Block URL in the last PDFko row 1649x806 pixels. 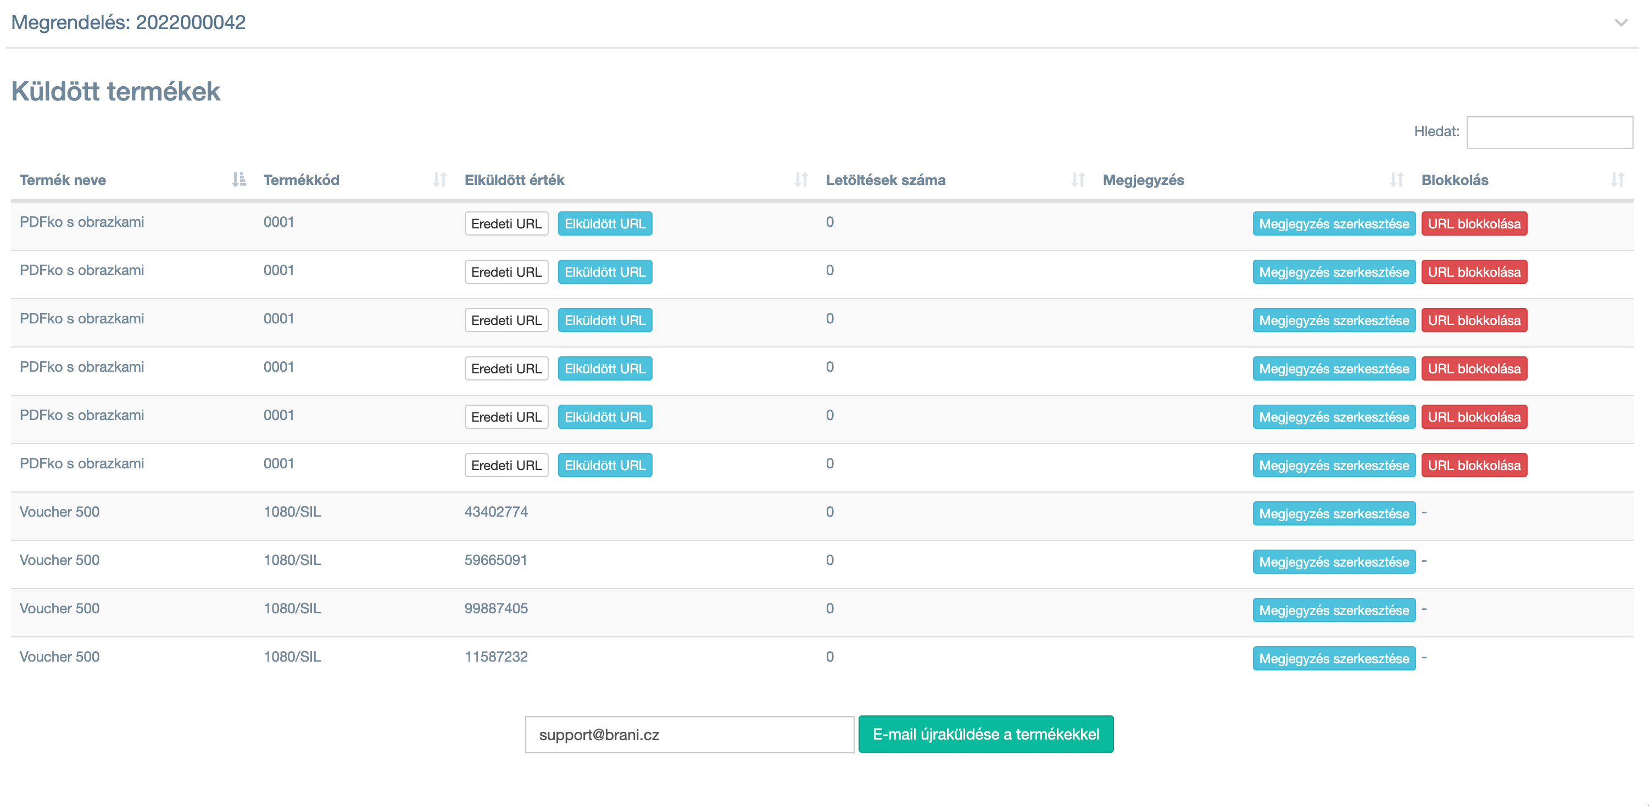coord(1474,465)
